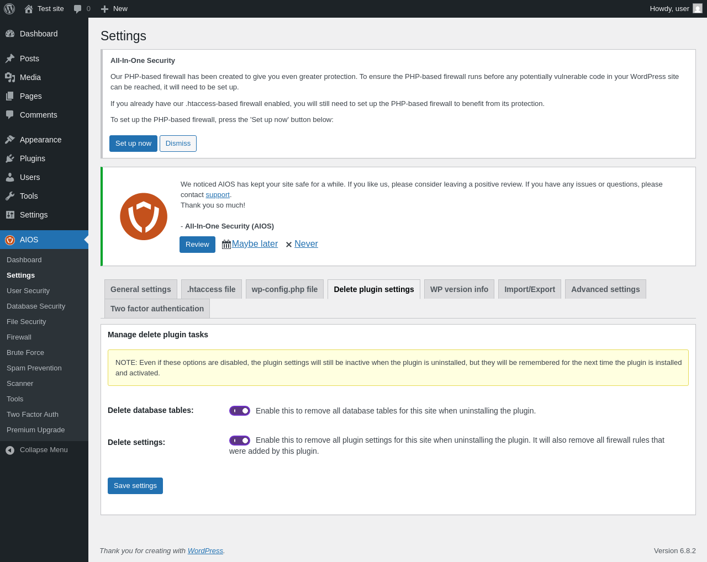This screenshot has height=562, width=707.
Task: Click the AIOS shield icon in sidebar
Action: click(10, 240)
